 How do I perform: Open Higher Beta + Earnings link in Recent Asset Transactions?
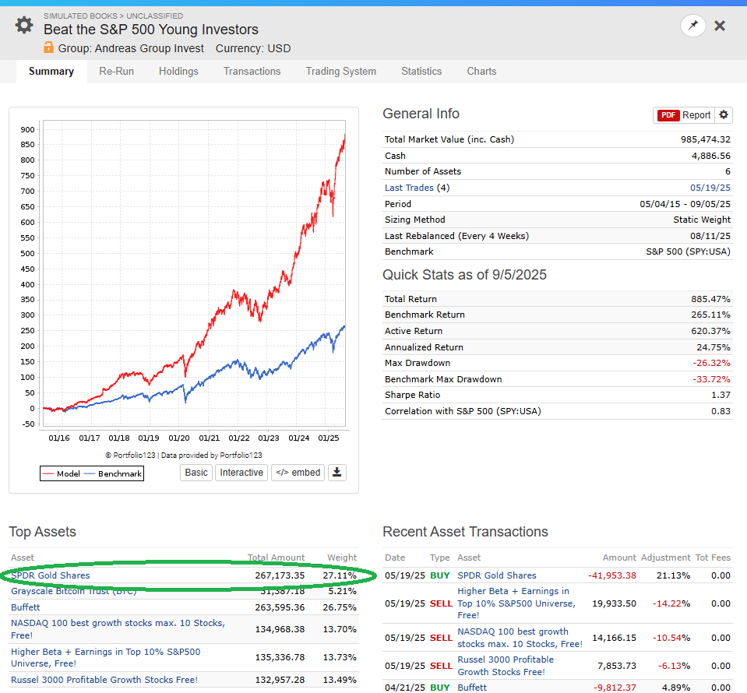tap(516, 603)
